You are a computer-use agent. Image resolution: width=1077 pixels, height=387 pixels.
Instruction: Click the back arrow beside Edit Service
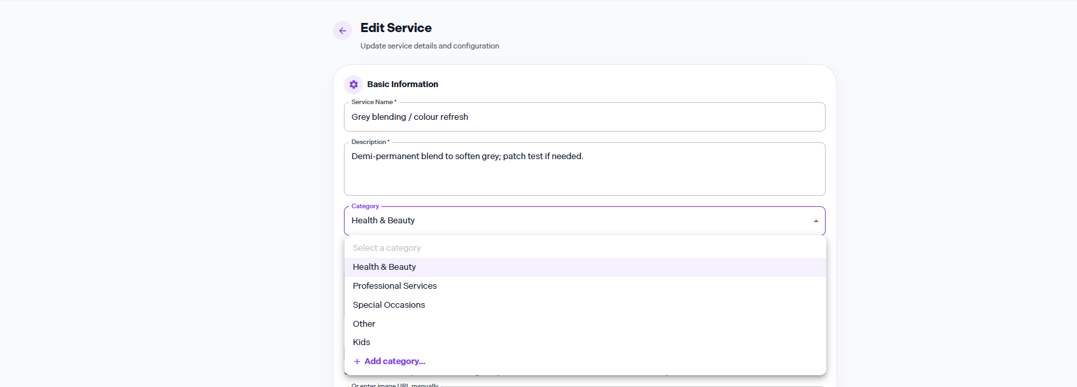point(342,31)
